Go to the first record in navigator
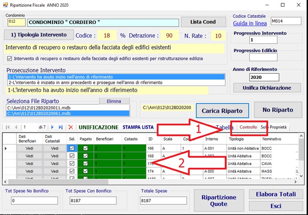 click(x=8, y=127)
